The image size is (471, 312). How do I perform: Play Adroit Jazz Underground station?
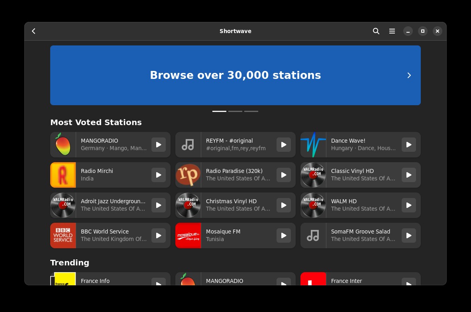point(159,205)
